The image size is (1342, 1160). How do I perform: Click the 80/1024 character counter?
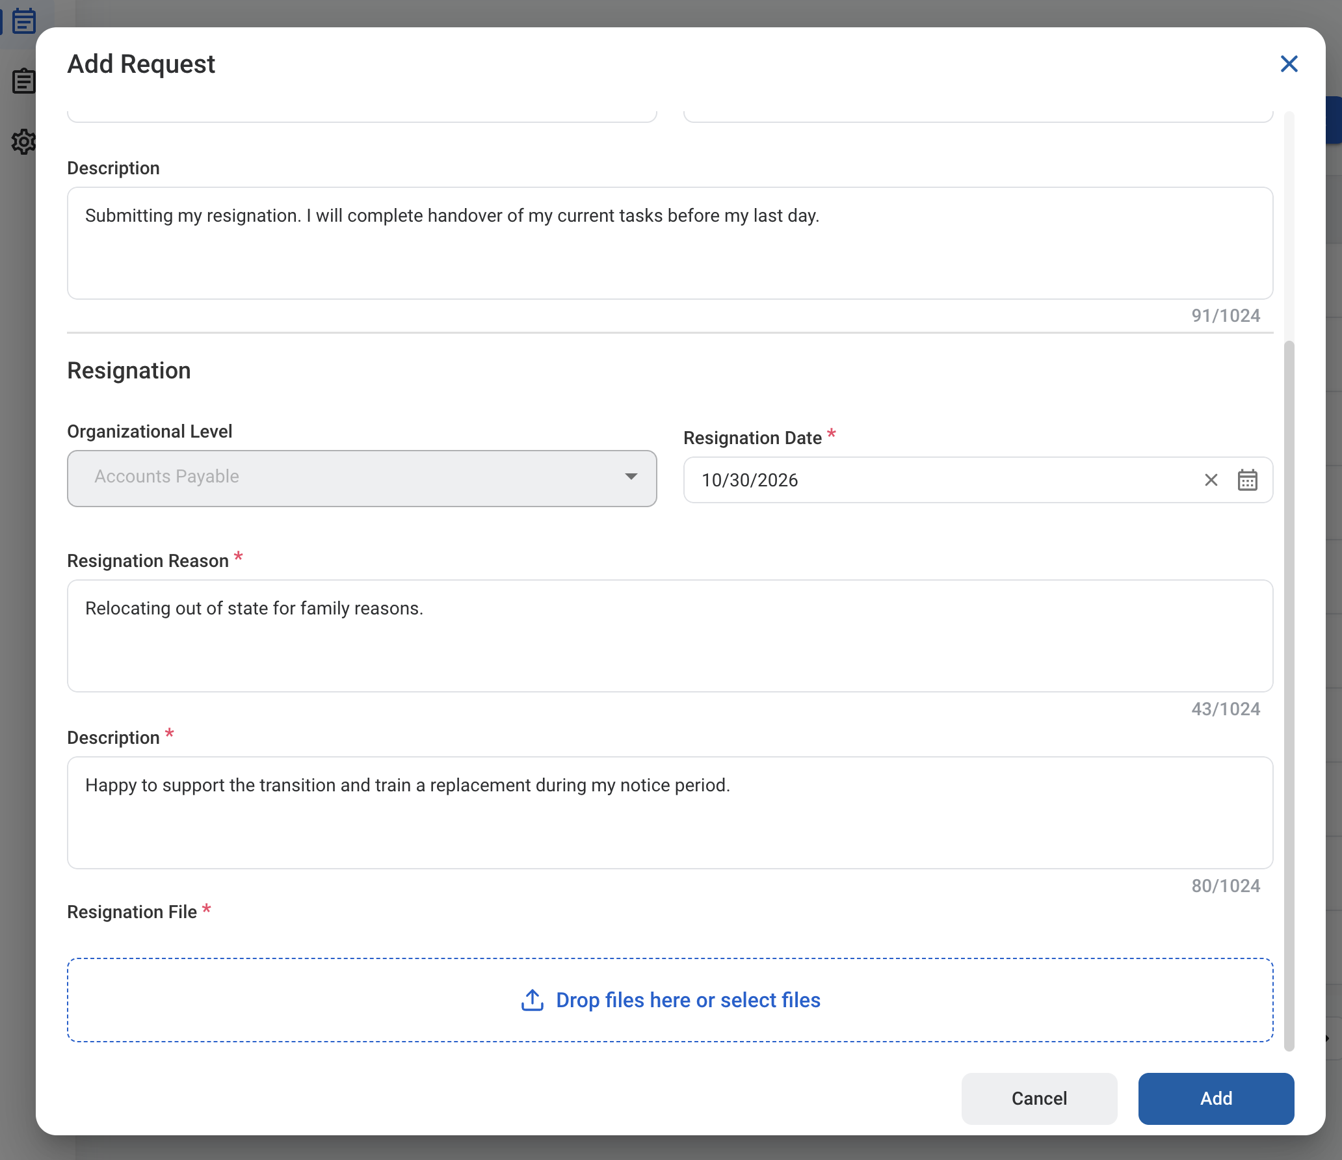pos(1226,886)
